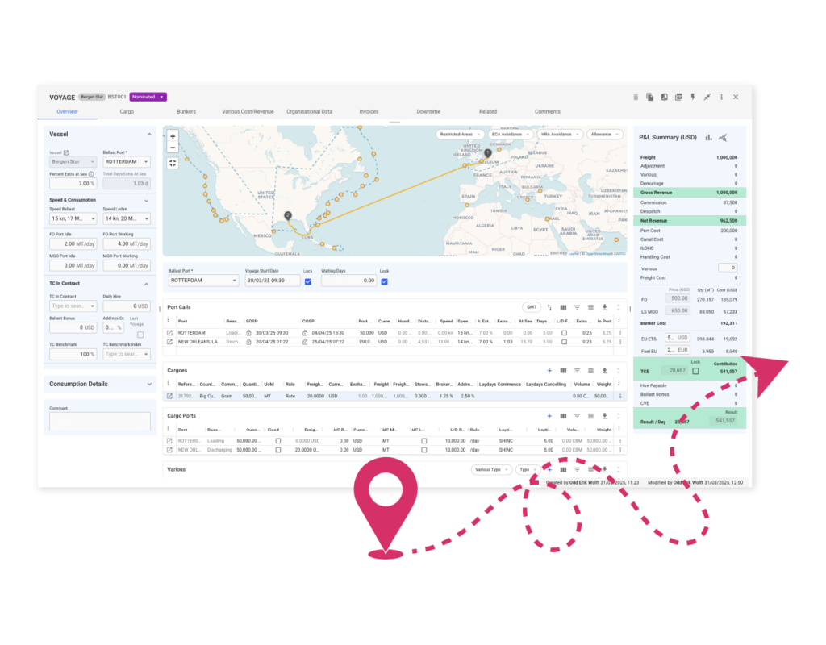
Task: Open the Speed Ballast dropdown
Action: 73,218
